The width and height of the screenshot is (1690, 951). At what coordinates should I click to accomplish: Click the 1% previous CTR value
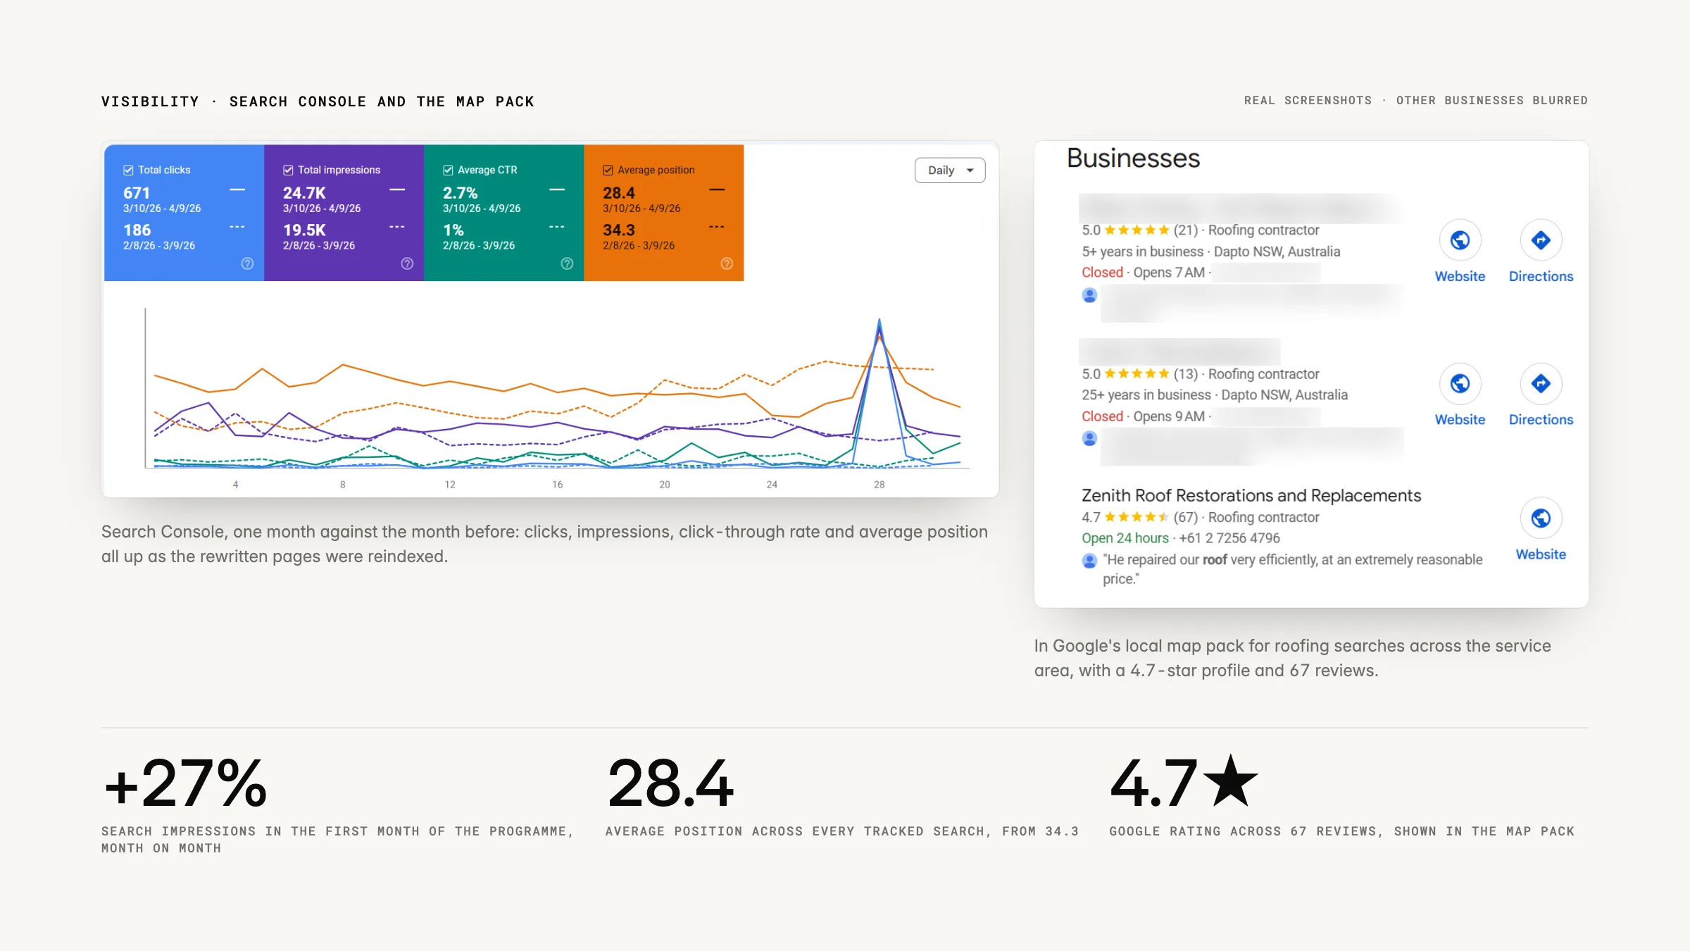[x=453, y=230]
